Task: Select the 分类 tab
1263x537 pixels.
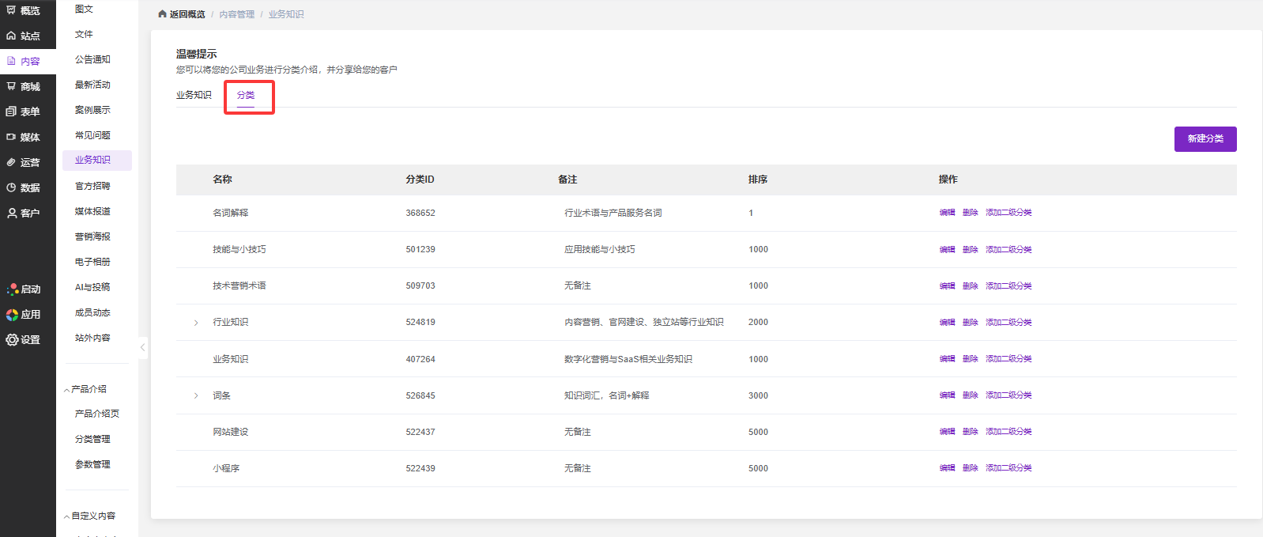Action: [x=246, y=95]
